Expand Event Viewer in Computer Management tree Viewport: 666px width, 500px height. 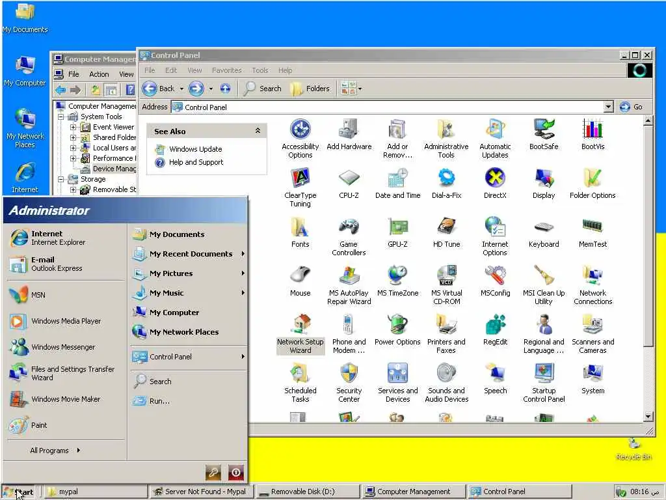pyautogui.click(x=73, y=127)
